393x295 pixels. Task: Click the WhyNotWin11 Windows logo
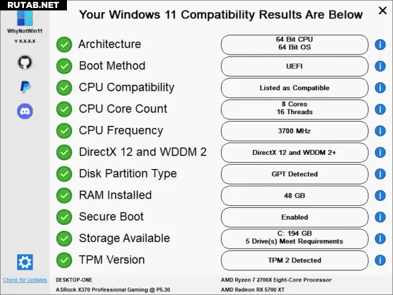[25, 17]
